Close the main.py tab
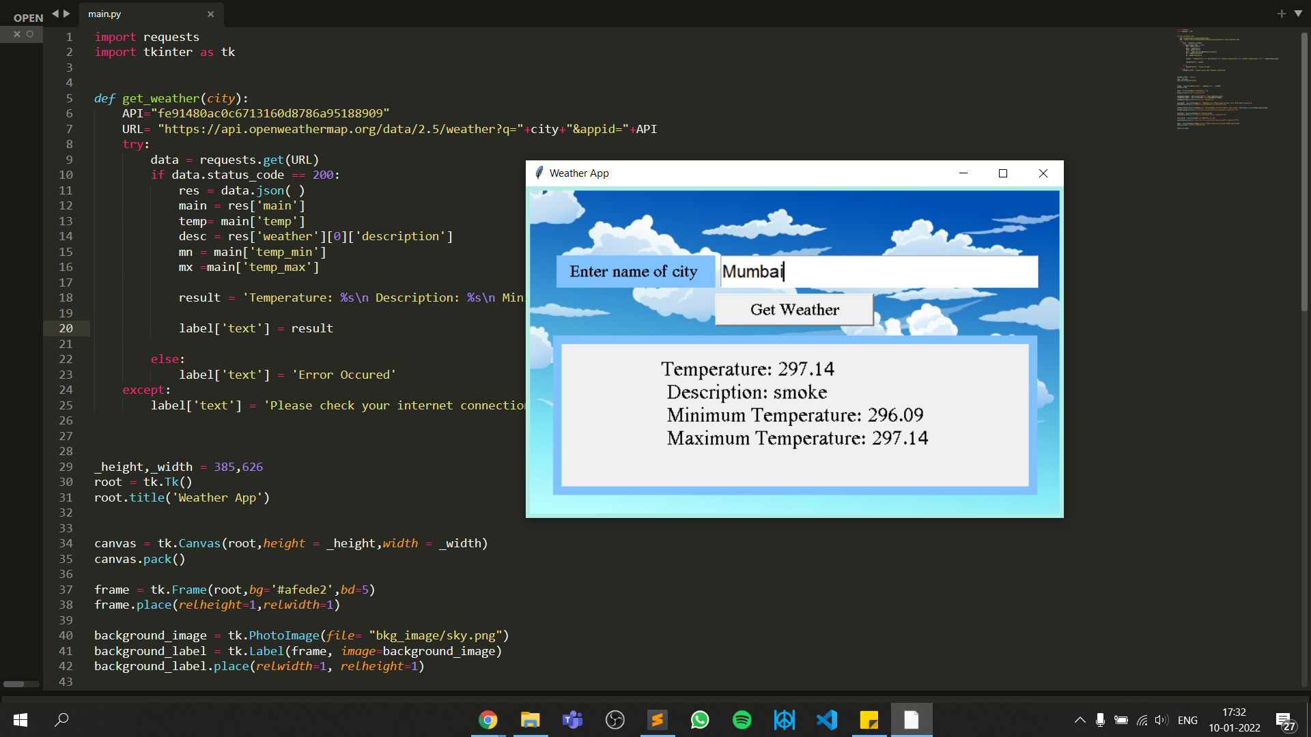 pyautogui.click(x=210, y=14)
